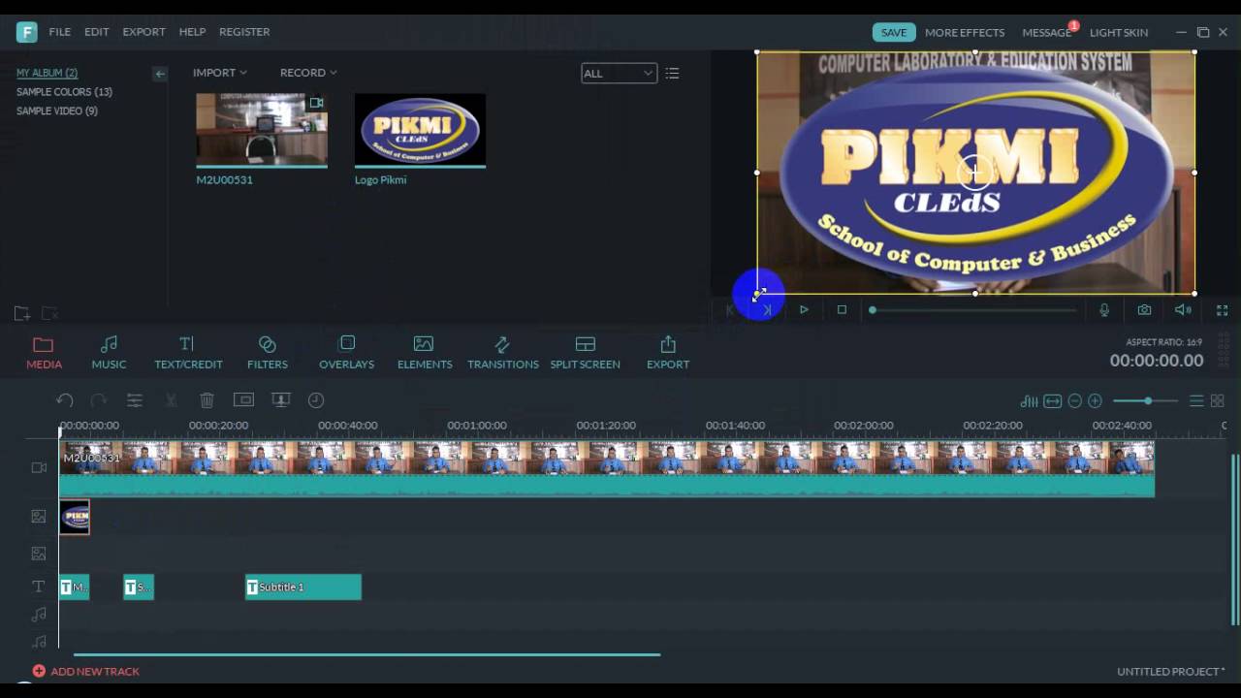
Task: Open the MEDIA tab
Action: [x=44, y=353]
